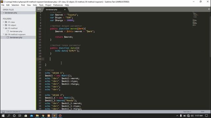Open the screen recorder taskbar icon
211x118 pixels.
point(60,116)
